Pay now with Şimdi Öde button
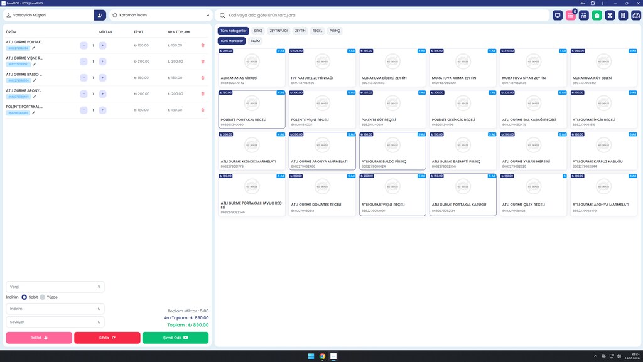This screenshot has height=362, width=643. [x=176, y=338]
